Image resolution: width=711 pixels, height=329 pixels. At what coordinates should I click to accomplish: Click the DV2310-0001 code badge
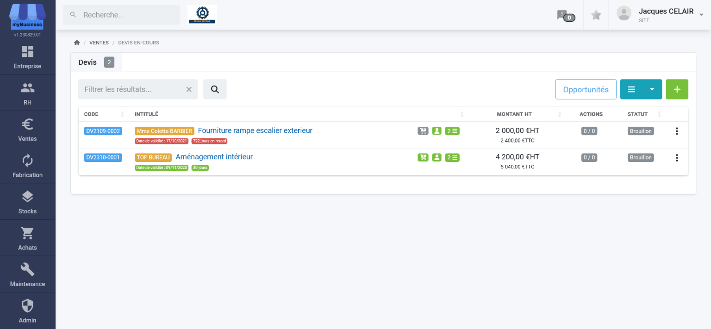click(x=103, y=157)
